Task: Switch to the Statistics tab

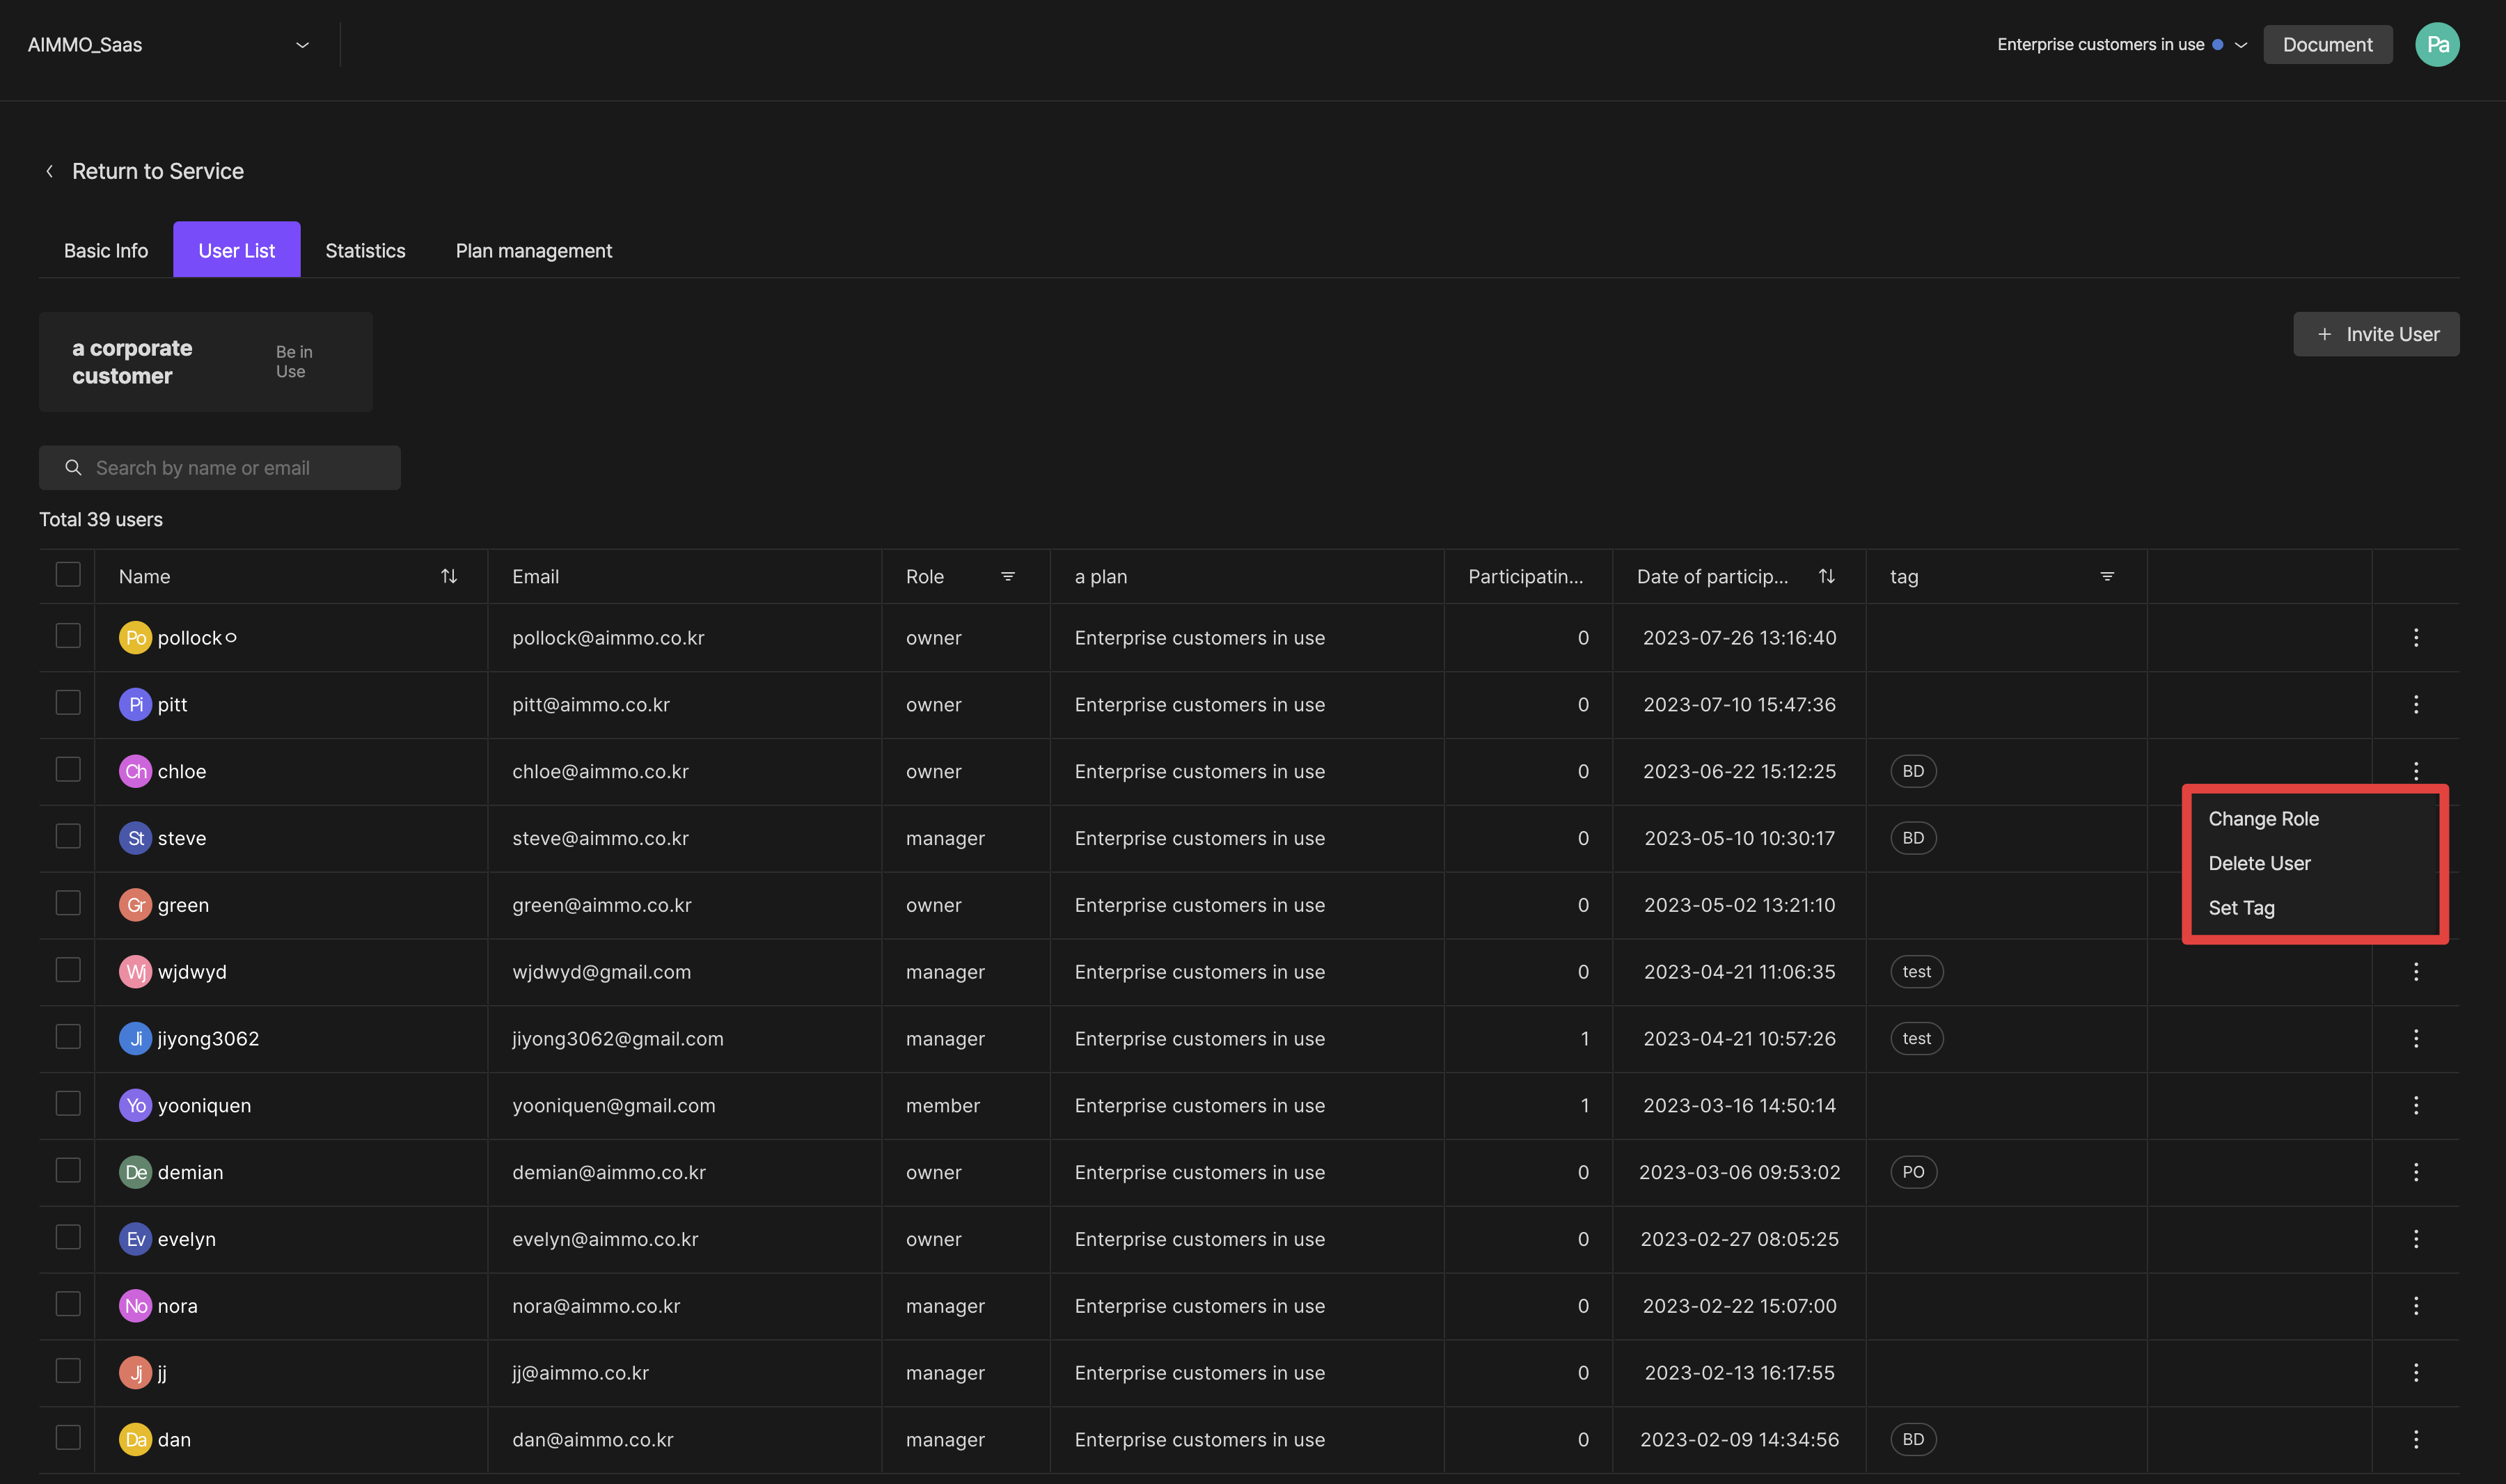Action: coord(365,250)
